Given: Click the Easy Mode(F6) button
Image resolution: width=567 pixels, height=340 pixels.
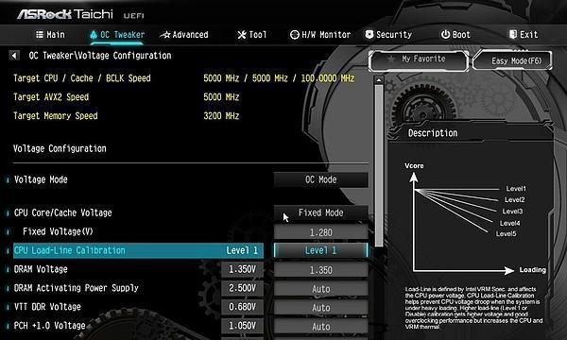Looking at the screenshot, I should (x=512, y=60).
